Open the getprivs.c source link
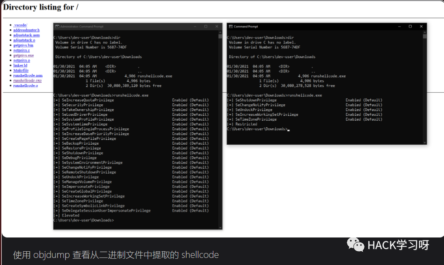This screenshot has height=265, width=444. point(22,50)
